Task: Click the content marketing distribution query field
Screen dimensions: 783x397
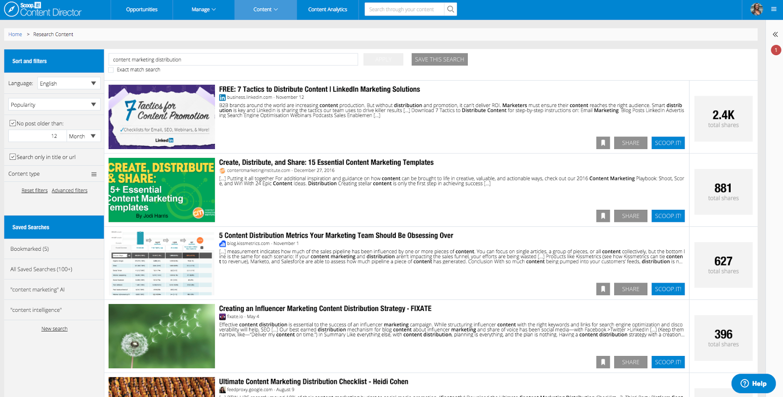Action: click(x=233, y=60)
